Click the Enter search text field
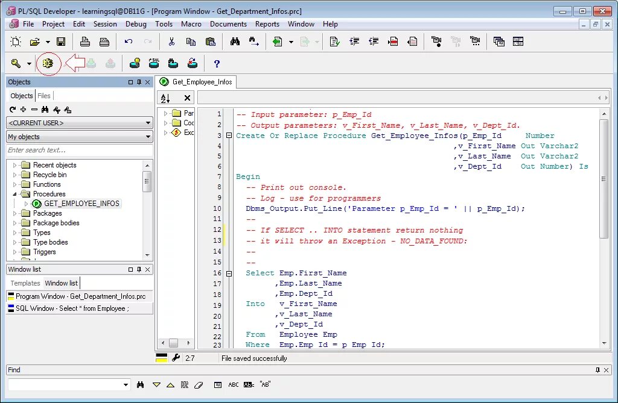This screenshot has width=618, height=403. [80, 150]
